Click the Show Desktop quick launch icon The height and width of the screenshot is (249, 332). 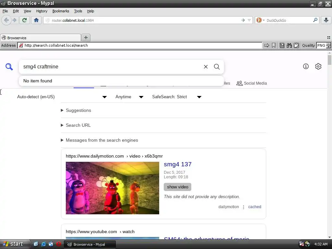(x=36, y=244)
